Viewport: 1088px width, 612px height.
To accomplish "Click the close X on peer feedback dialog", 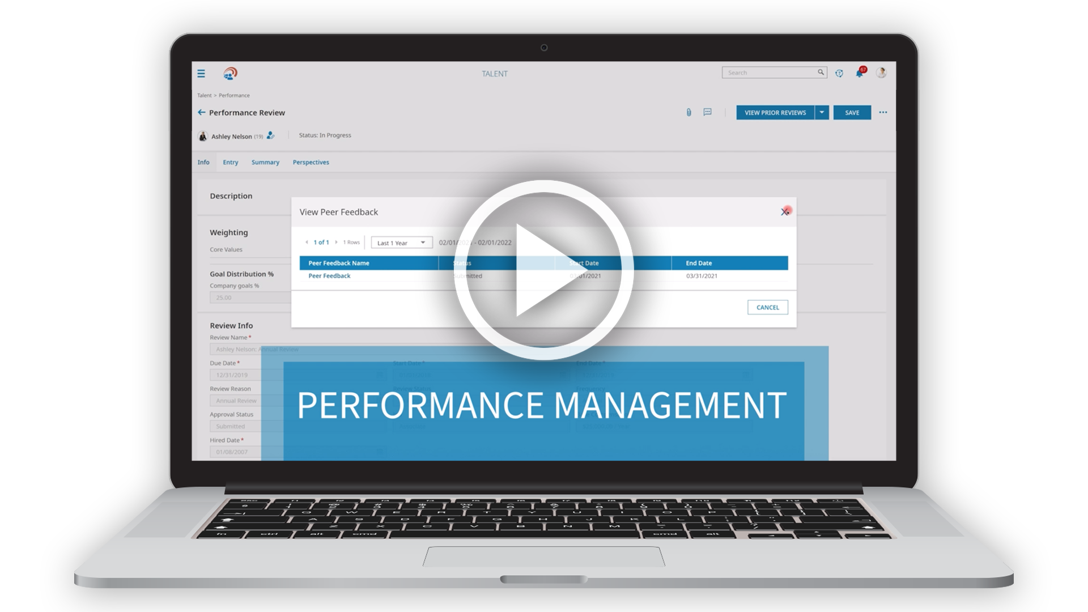I will click(784, 211).
